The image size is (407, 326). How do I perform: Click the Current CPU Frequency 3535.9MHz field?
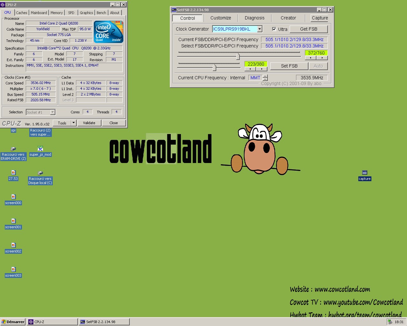coord(312,78)
